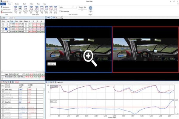The image size is (179, 119).
Task: Select the ViewAll (F12) screen layout
Action: (55, 10)
